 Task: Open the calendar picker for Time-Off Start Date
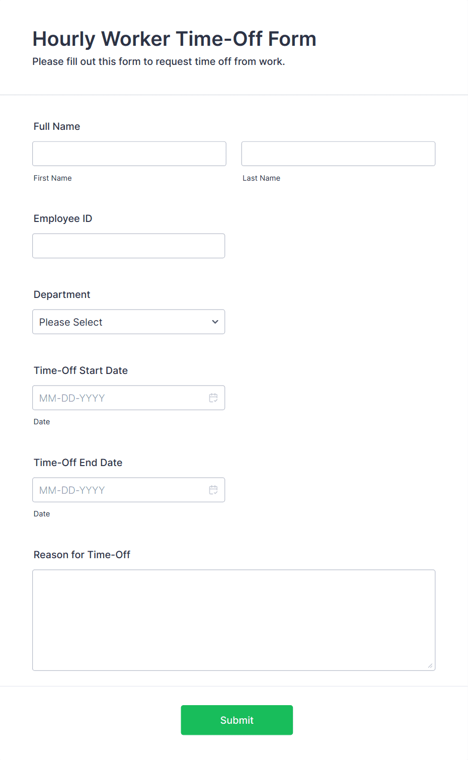(x=213, y=398)
